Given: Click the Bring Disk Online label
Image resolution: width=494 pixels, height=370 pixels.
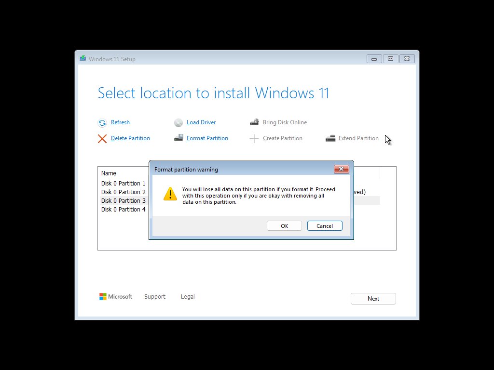Looking at the screenshot, I should pyautogui.click(x=285, y=122).
